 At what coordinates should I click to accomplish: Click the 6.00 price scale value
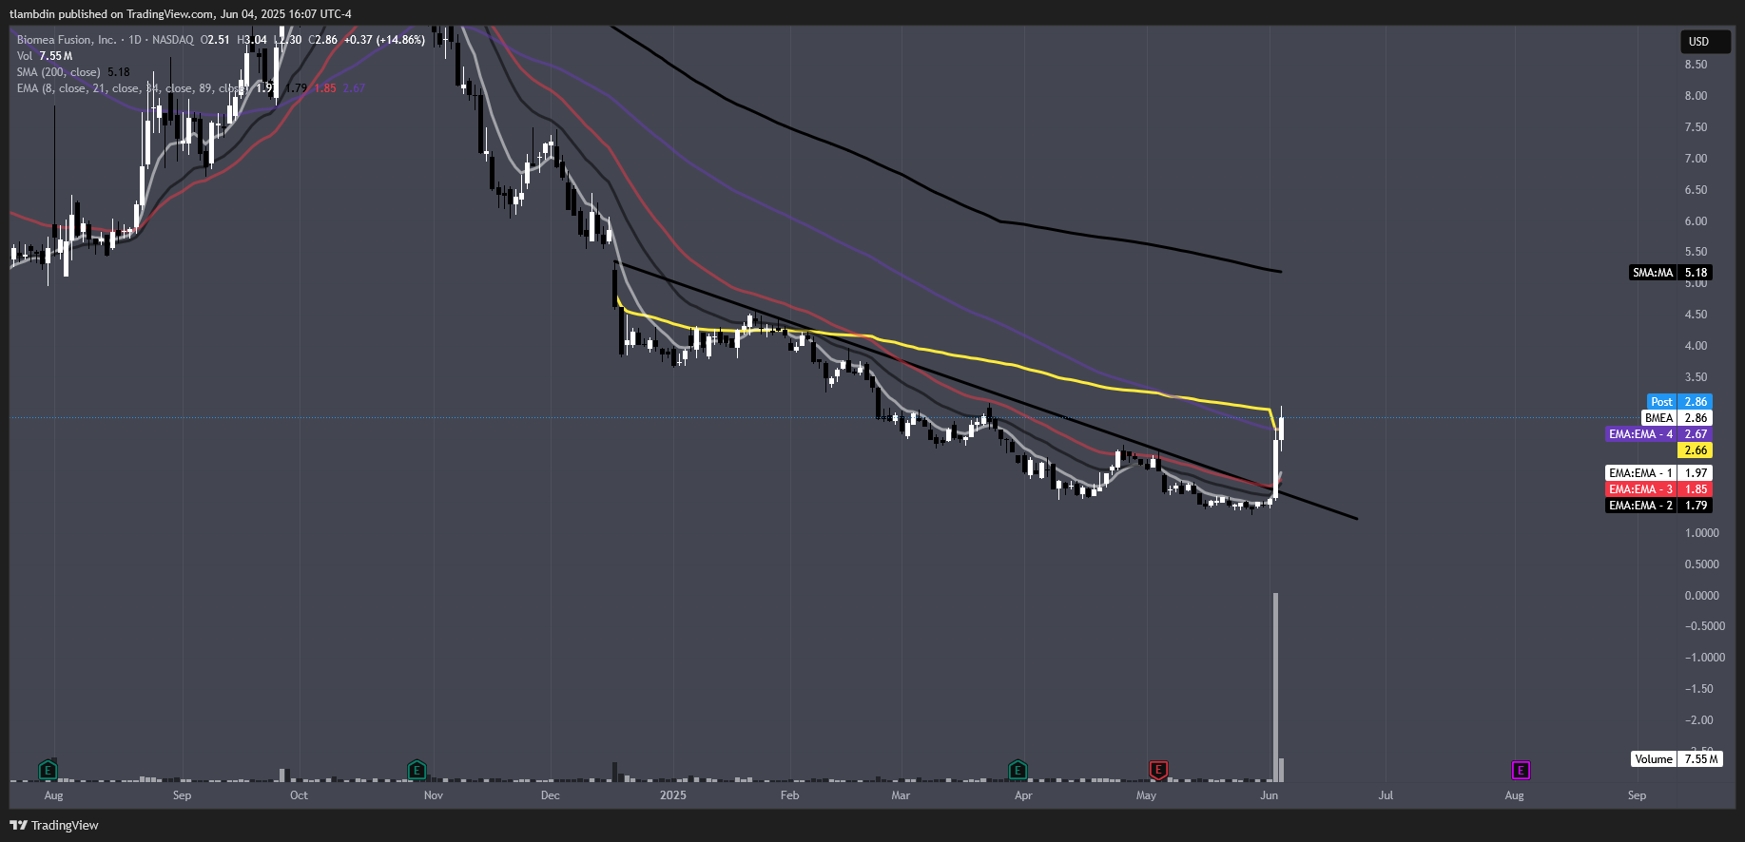1696,221
